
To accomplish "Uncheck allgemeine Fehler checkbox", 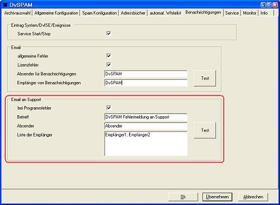I will [x=109, y=56].
